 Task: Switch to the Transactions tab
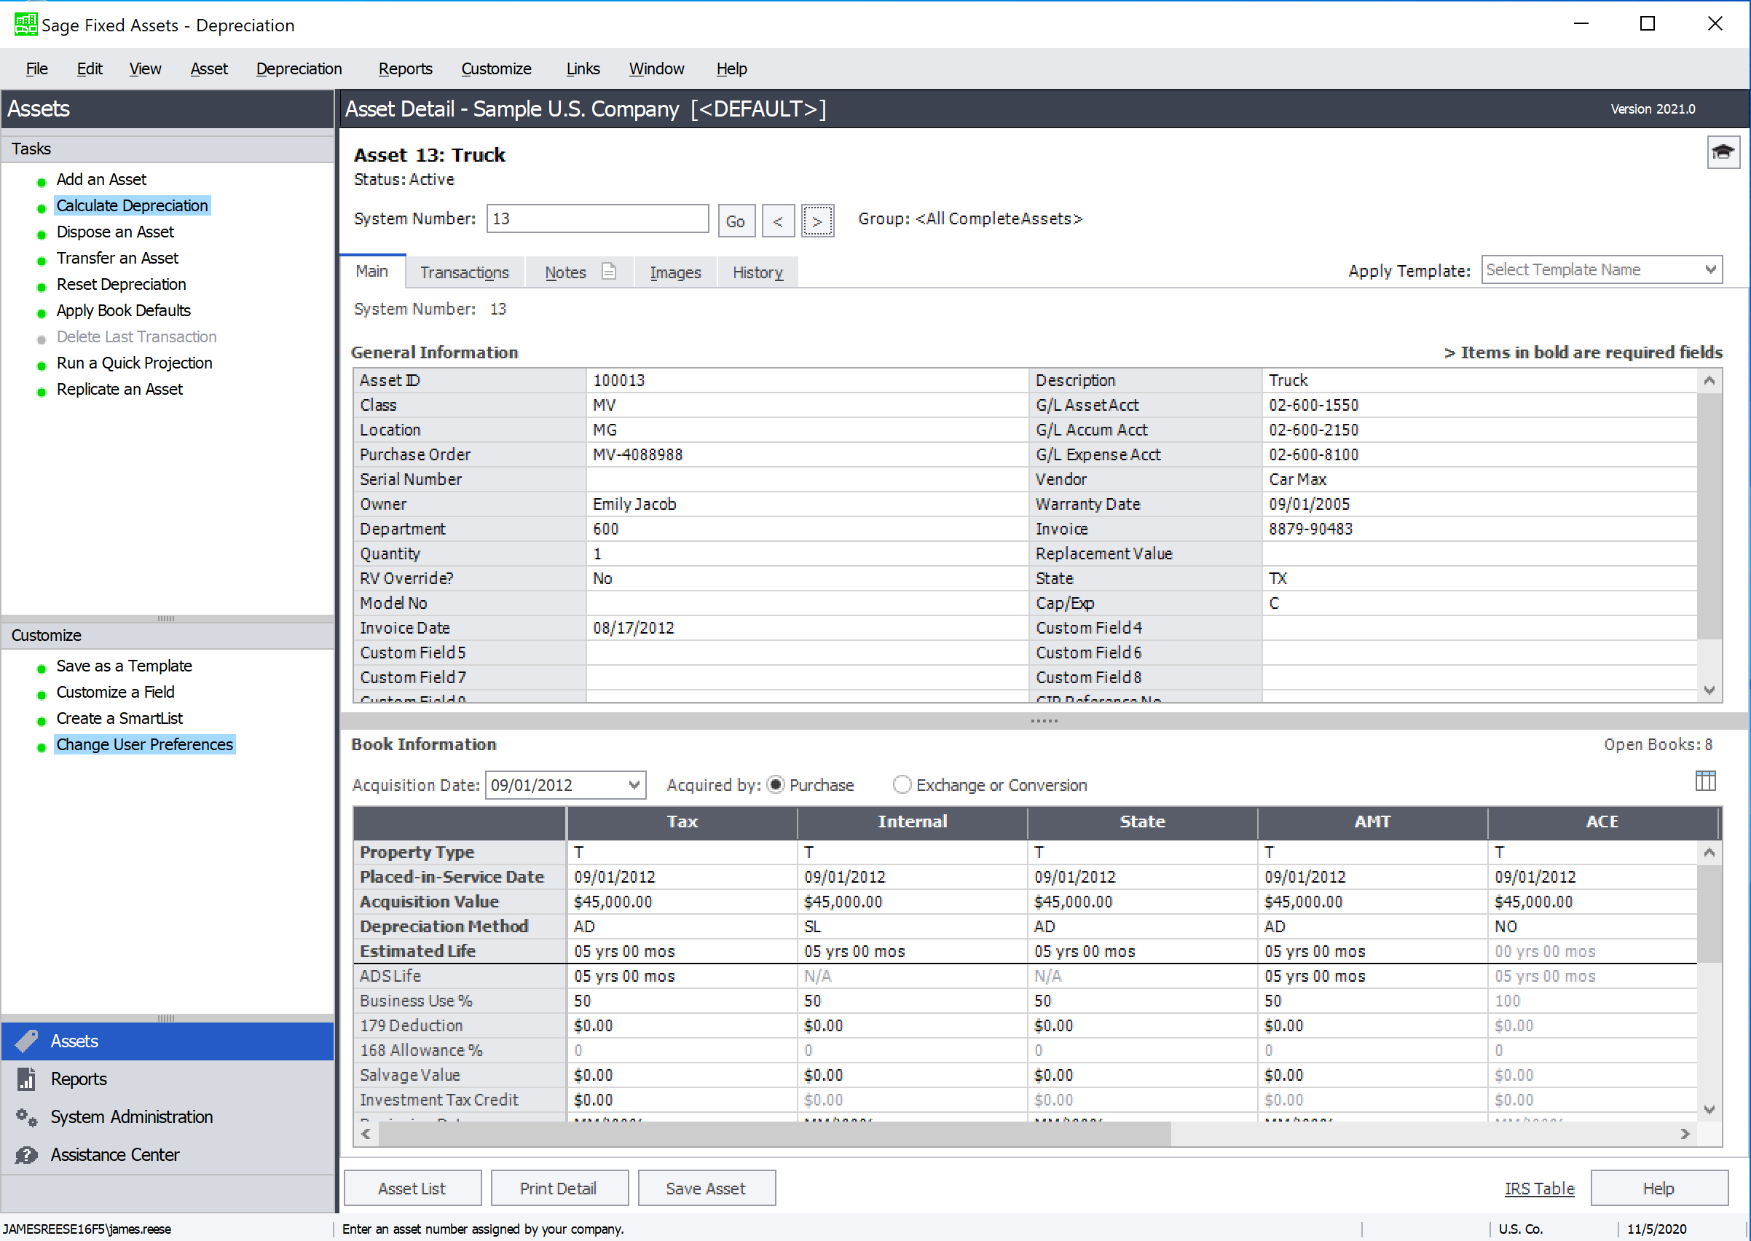pyautogui.click(x=464, y=273)
